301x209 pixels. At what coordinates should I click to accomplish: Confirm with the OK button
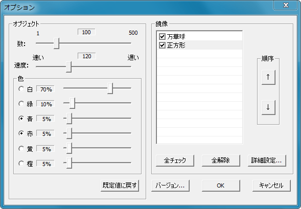click(221, 185)
